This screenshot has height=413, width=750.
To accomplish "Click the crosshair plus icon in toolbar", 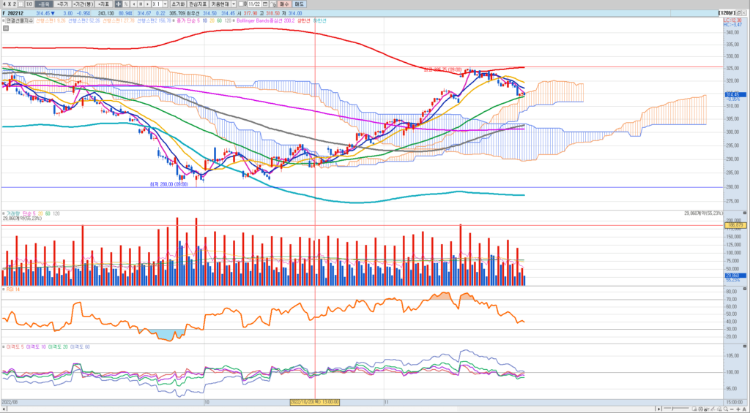I will click(119, 4).
